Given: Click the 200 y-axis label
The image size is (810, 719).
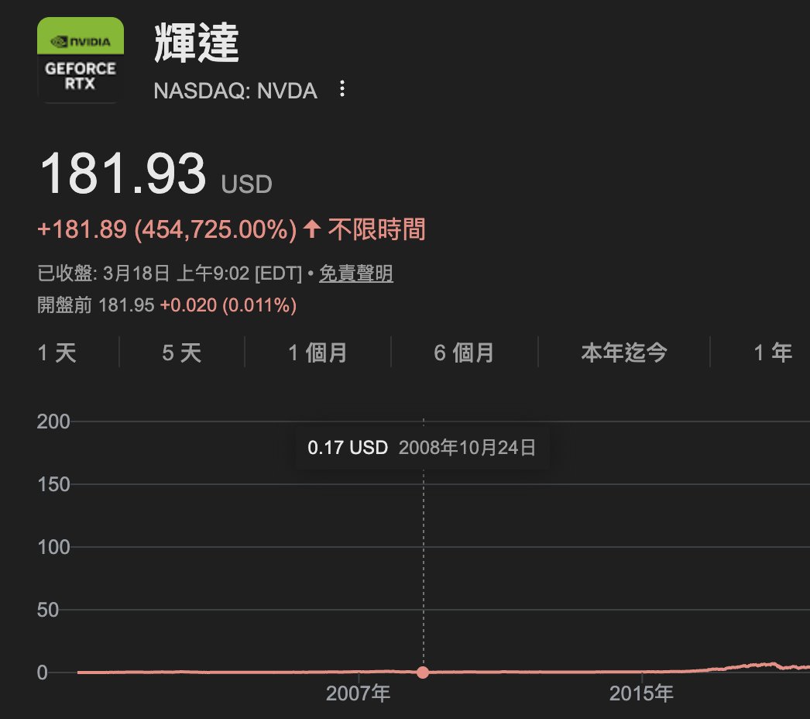Looking at the screenshot, I should [x=53, y=421].
